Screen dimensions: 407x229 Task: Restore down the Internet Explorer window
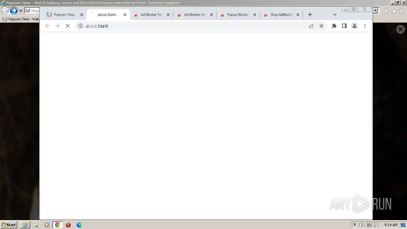point(398,3)
